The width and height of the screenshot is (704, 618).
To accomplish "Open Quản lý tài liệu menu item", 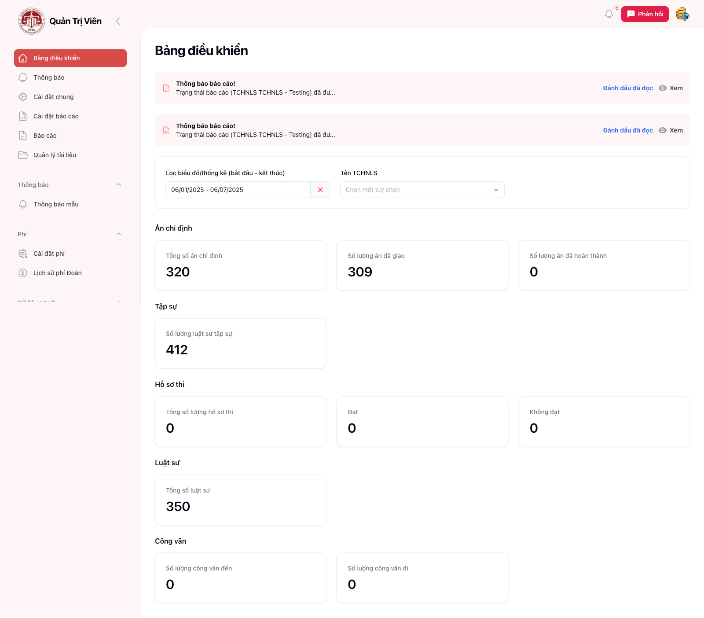I will pyautogui.click(x=55, y=155).
